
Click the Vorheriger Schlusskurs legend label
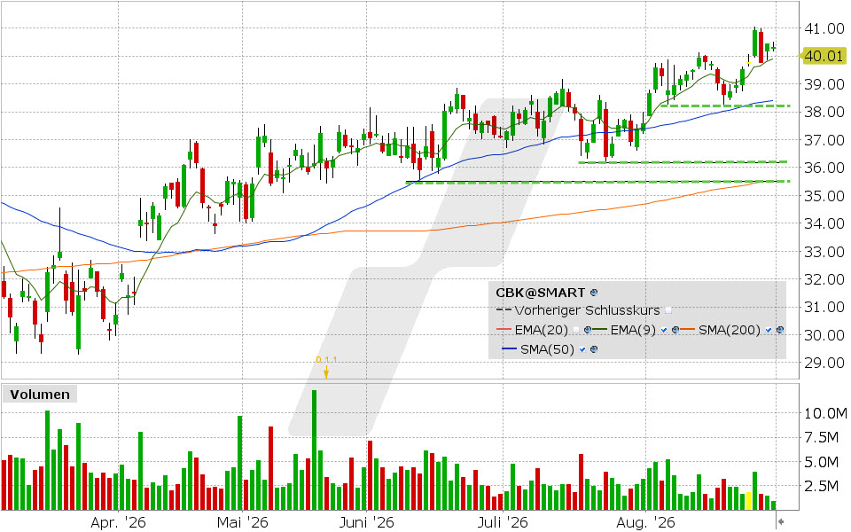(x=587, y=310)
